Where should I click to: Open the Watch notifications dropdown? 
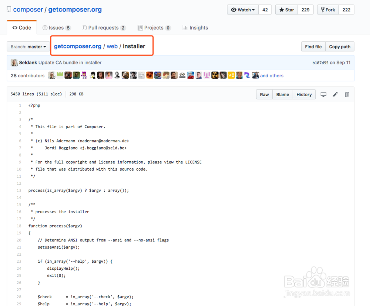pos(253,10)
